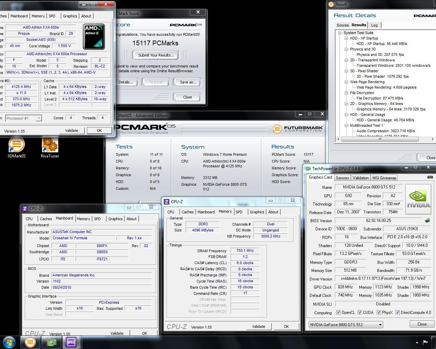Click Validate in the top-left CPU-Z window

[x=72, y=131]
